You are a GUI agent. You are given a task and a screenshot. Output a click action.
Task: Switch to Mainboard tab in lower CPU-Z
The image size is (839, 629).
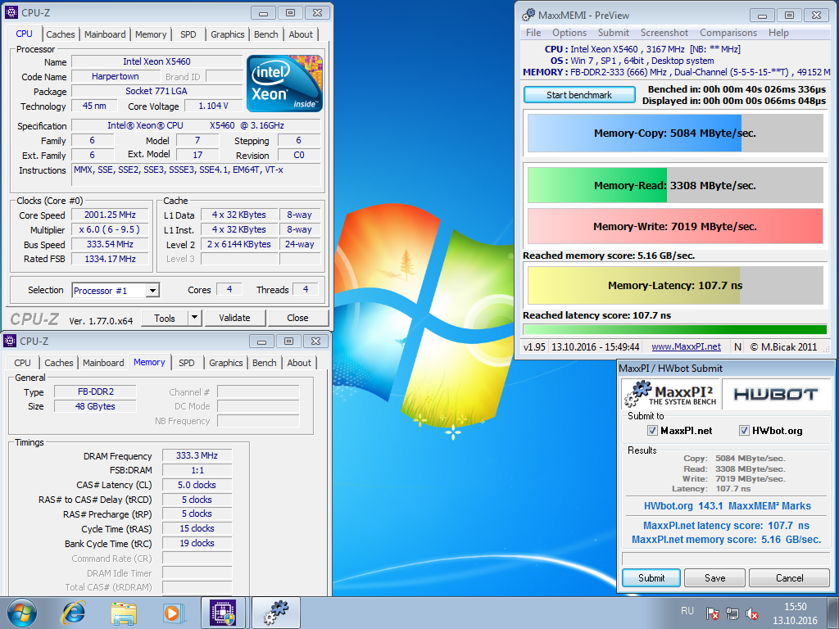[103, 363]
